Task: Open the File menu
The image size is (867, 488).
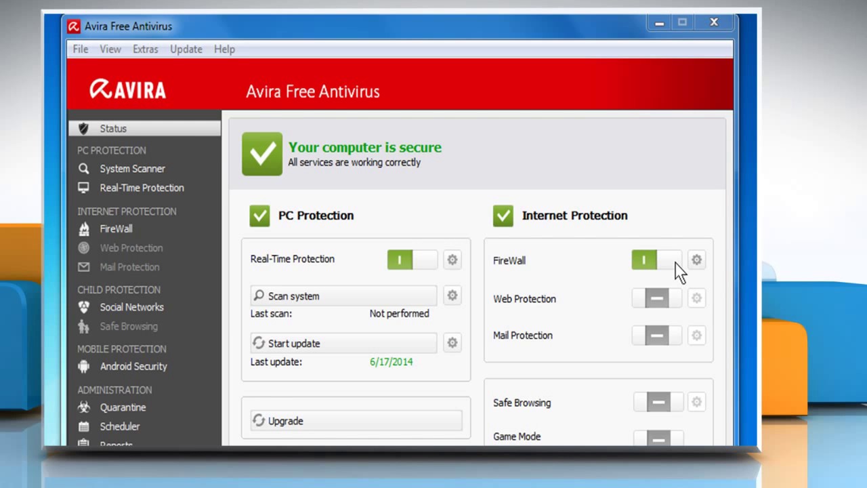Action: [81, 49]
